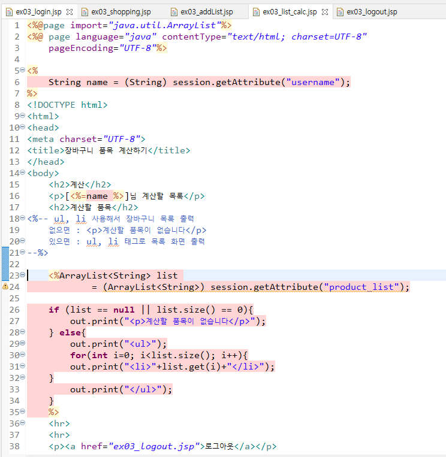The width and height of the screenshot is (446, 457).
Task: Click the 'for' keyword on line 30
Action: [x=78, y=355]
